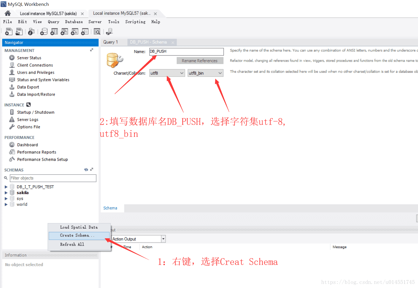
Task: Select the sakila schema row label
Action: click(x=22, y=193)
